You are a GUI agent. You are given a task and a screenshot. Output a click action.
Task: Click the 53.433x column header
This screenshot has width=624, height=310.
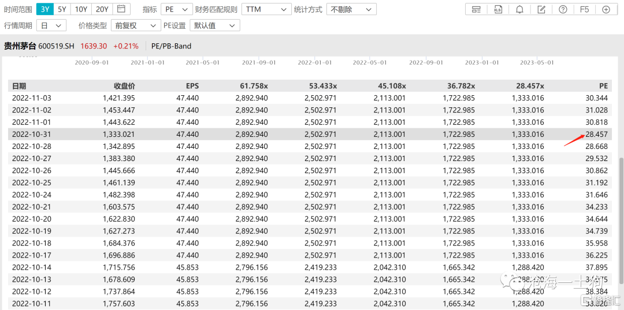point(323,86)
